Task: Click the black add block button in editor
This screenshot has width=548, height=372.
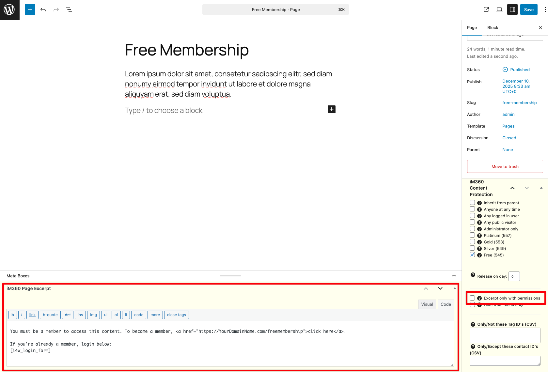Action: click(331, 109)
